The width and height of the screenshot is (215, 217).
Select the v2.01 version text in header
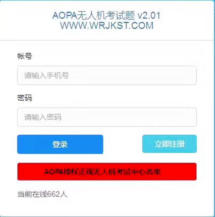[x=149, y=15]
